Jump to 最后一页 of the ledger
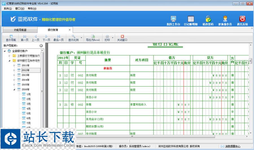 pos(59,38)
